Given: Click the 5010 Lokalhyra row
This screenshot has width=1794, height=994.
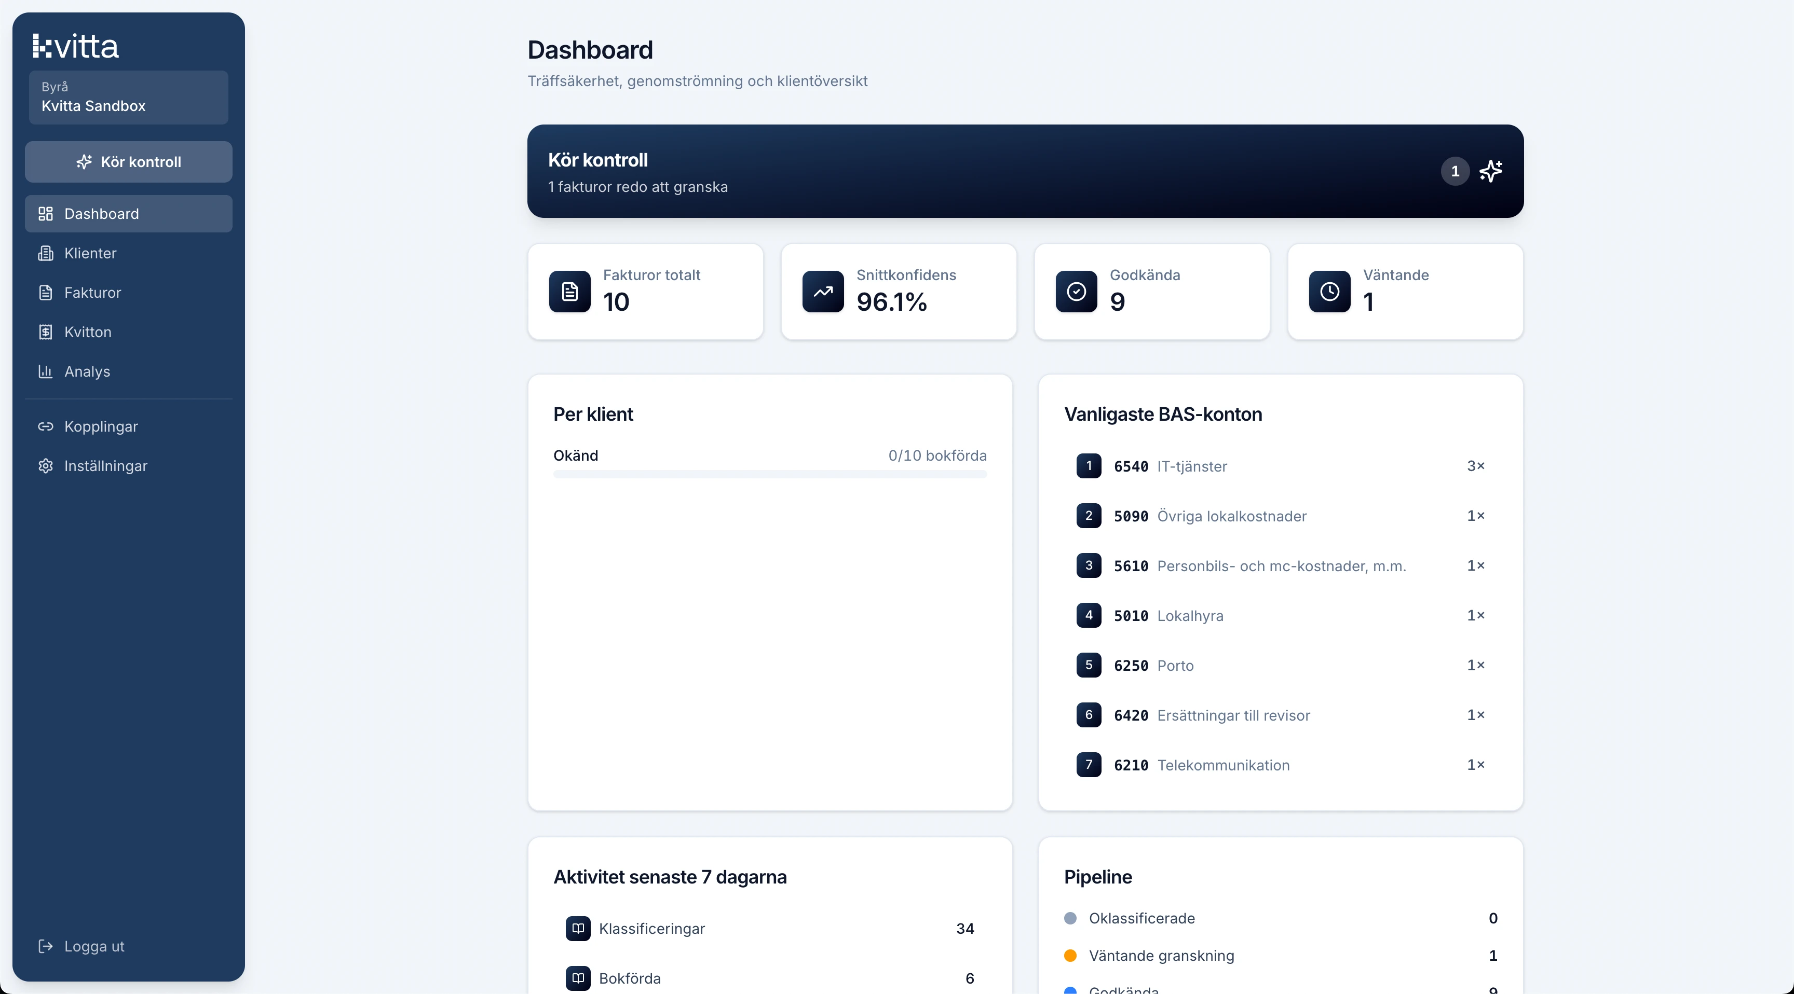Looking at the screenshot, I should (x=1281, y=615).
